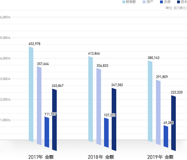
Task: Click the 负债 blue legend swatch
Action: (161, 2)
